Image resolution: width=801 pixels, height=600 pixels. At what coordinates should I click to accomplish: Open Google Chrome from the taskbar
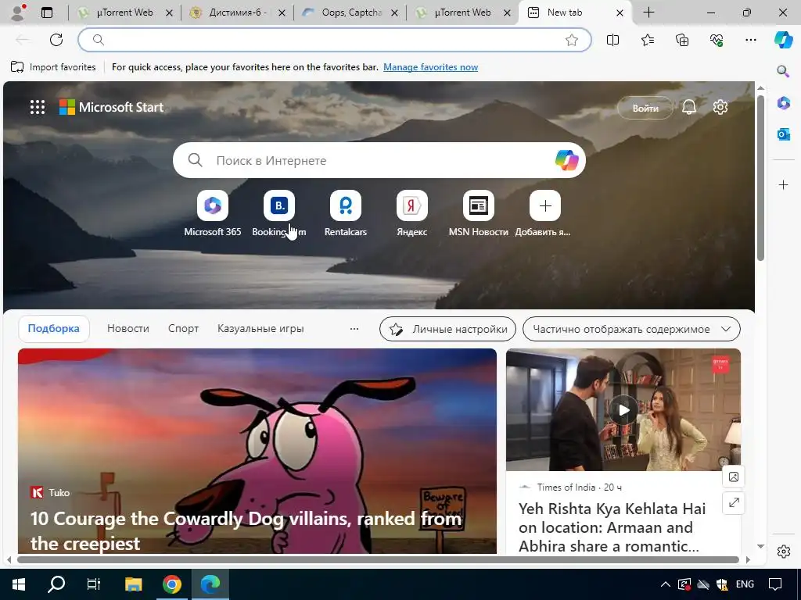[171, 584]
